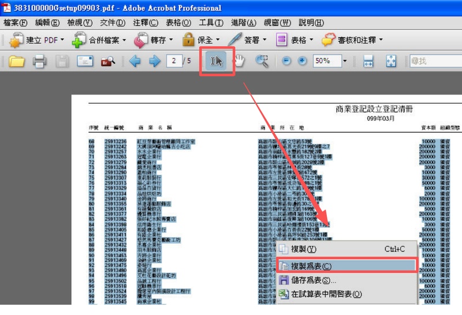This screenshot has height=315, width=462.
Task: Toggle fit width scrolling page mode
Action: tap(369, 61)
